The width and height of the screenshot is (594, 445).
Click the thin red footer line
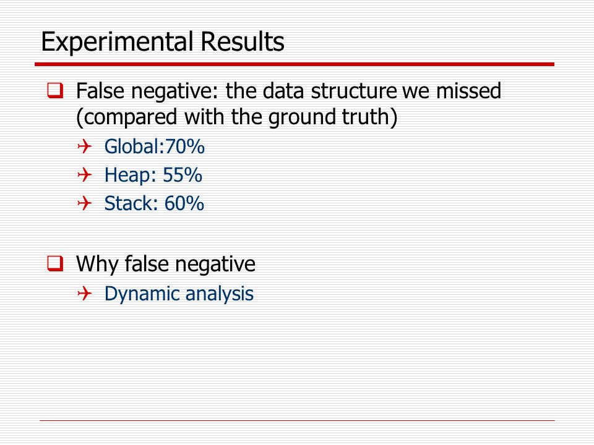tap(297, 420)
